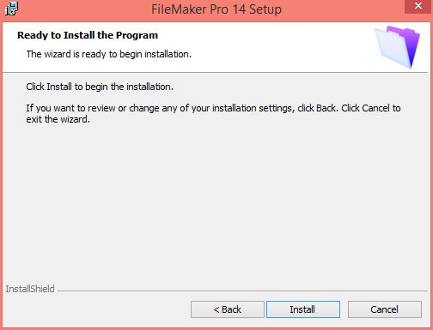
Task: Click the space between Install and Cancel buttons
Action: click(x=344, y=309)
